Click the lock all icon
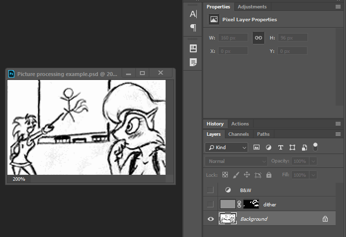Image resolution: width=346 pixels, height=237 pixels. point(269,175)
